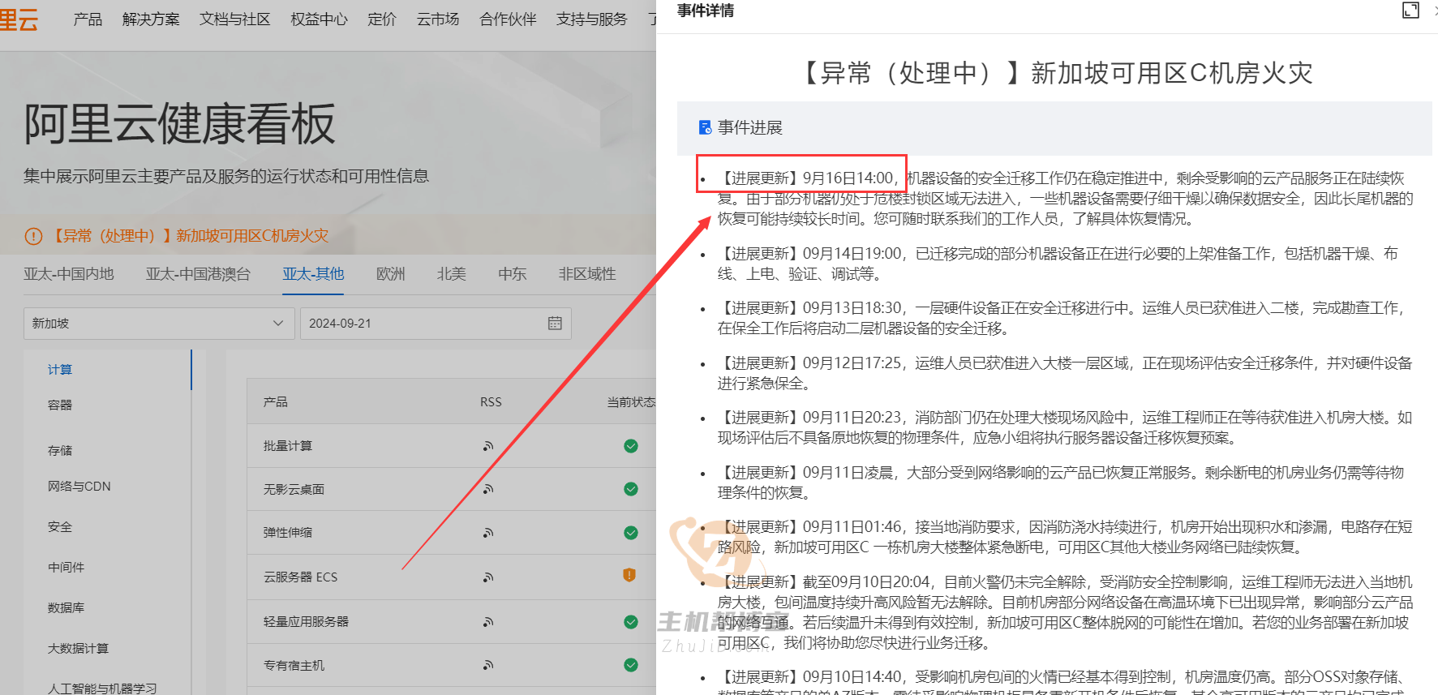Viewport: 1438px width, 695px height.
Task: Switch to the 中东 tab
Action: point(513,274)
